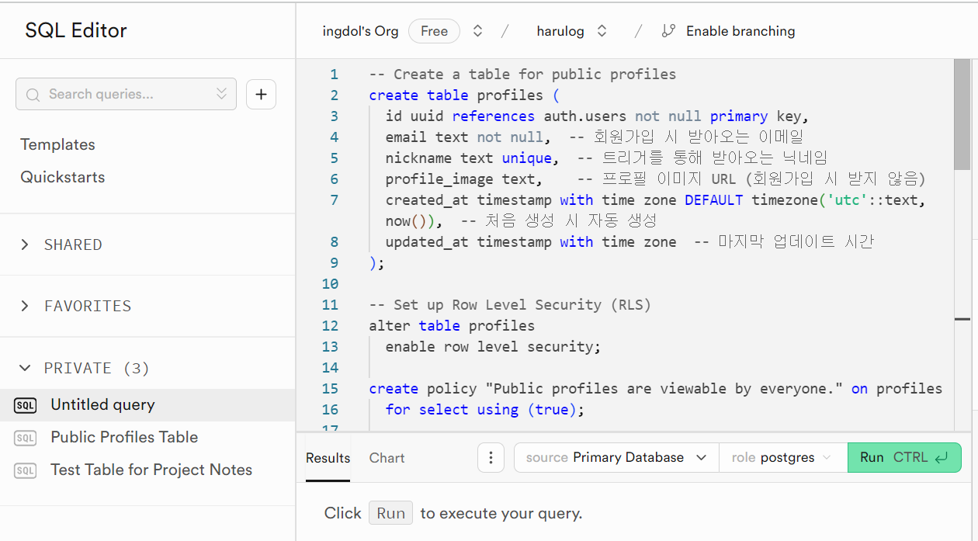
Task: Focus the Search queries input field
Action: (x=126, y=94)
